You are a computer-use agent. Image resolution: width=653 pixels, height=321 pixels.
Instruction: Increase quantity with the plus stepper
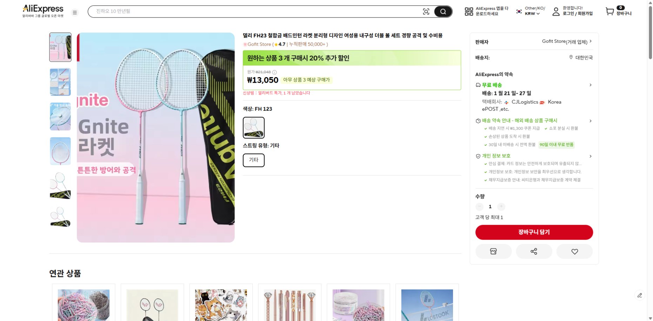pos(501,206)
